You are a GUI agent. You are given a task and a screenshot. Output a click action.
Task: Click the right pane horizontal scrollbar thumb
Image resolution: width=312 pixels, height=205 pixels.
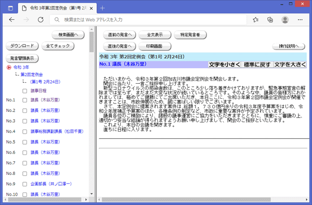click(186, 199)
